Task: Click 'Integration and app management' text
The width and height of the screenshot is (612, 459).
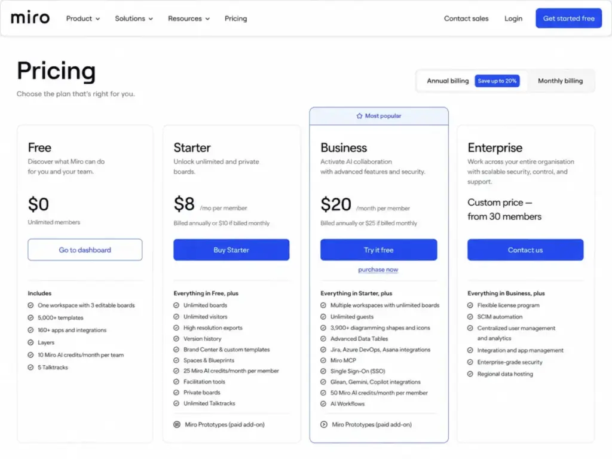Action: (x=521, y=350)
